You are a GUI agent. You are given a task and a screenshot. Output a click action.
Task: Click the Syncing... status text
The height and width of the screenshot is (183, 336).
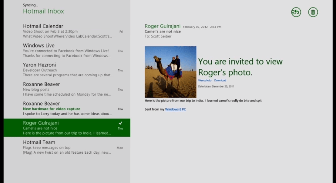30,5
